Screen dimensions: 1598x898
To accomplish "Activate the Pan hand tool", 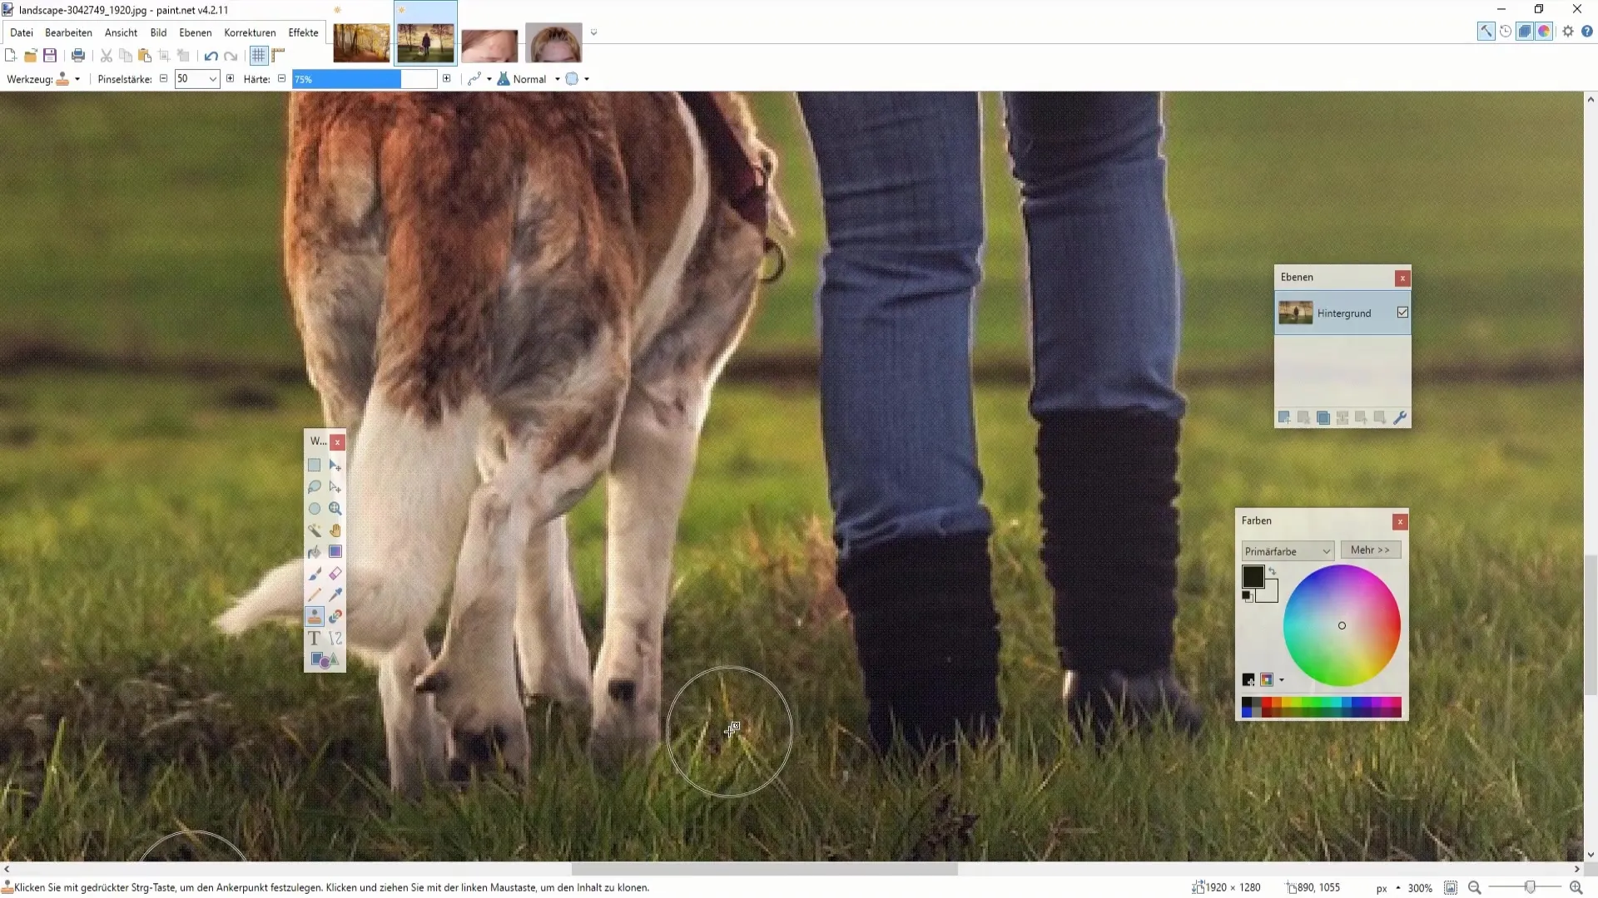I will pos(335,530).
